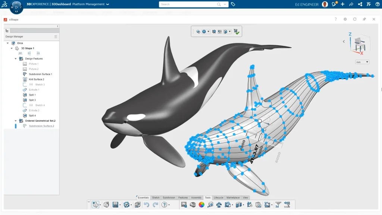Image resolution: width=382 pixels, height=215 pixels.
Task: Click the Redo arrow icon
Action: pyautogui.click(x=155, y=205)
